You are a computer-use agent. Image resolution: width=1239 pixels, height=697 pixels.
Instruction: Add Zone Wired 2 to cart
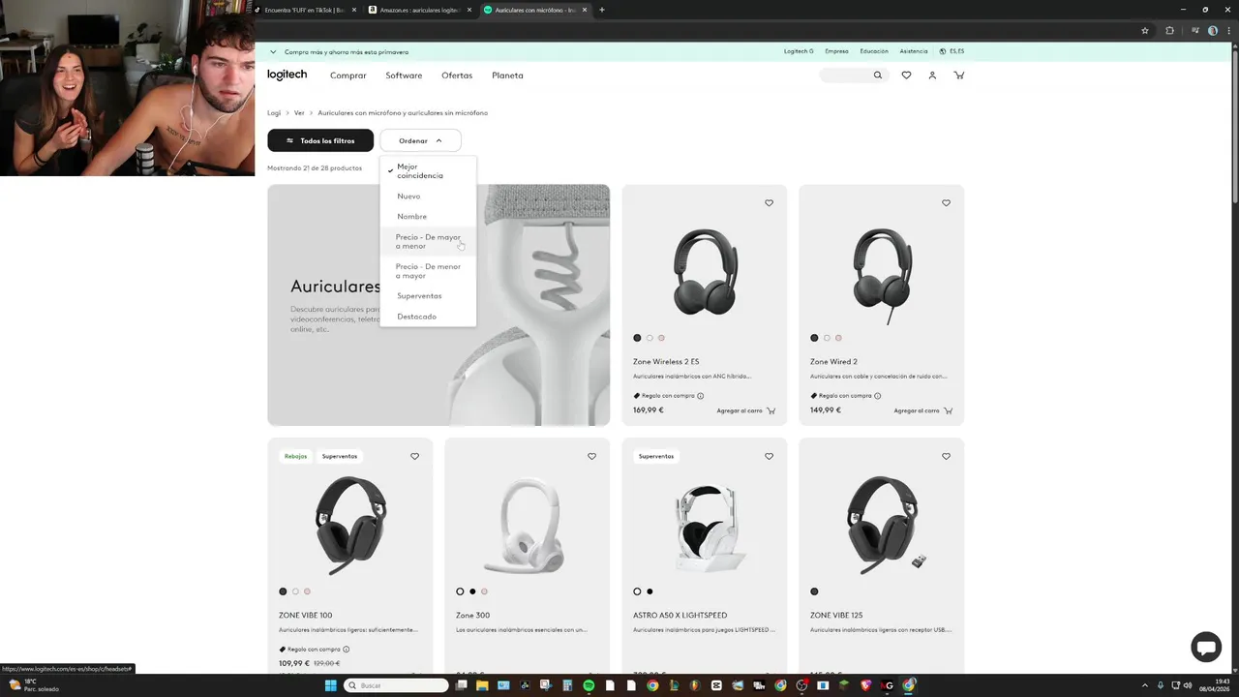[x=923, y=410]
